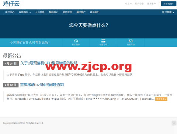Click the 最新公告 heading

pyautogui.click(x=12, y=55)
